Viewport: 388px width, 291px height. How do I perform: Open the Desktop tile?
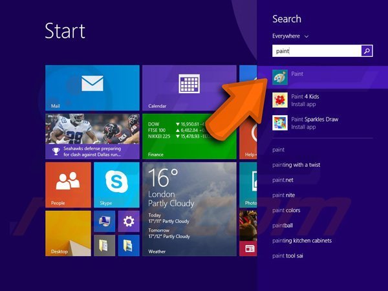(68, 233)
